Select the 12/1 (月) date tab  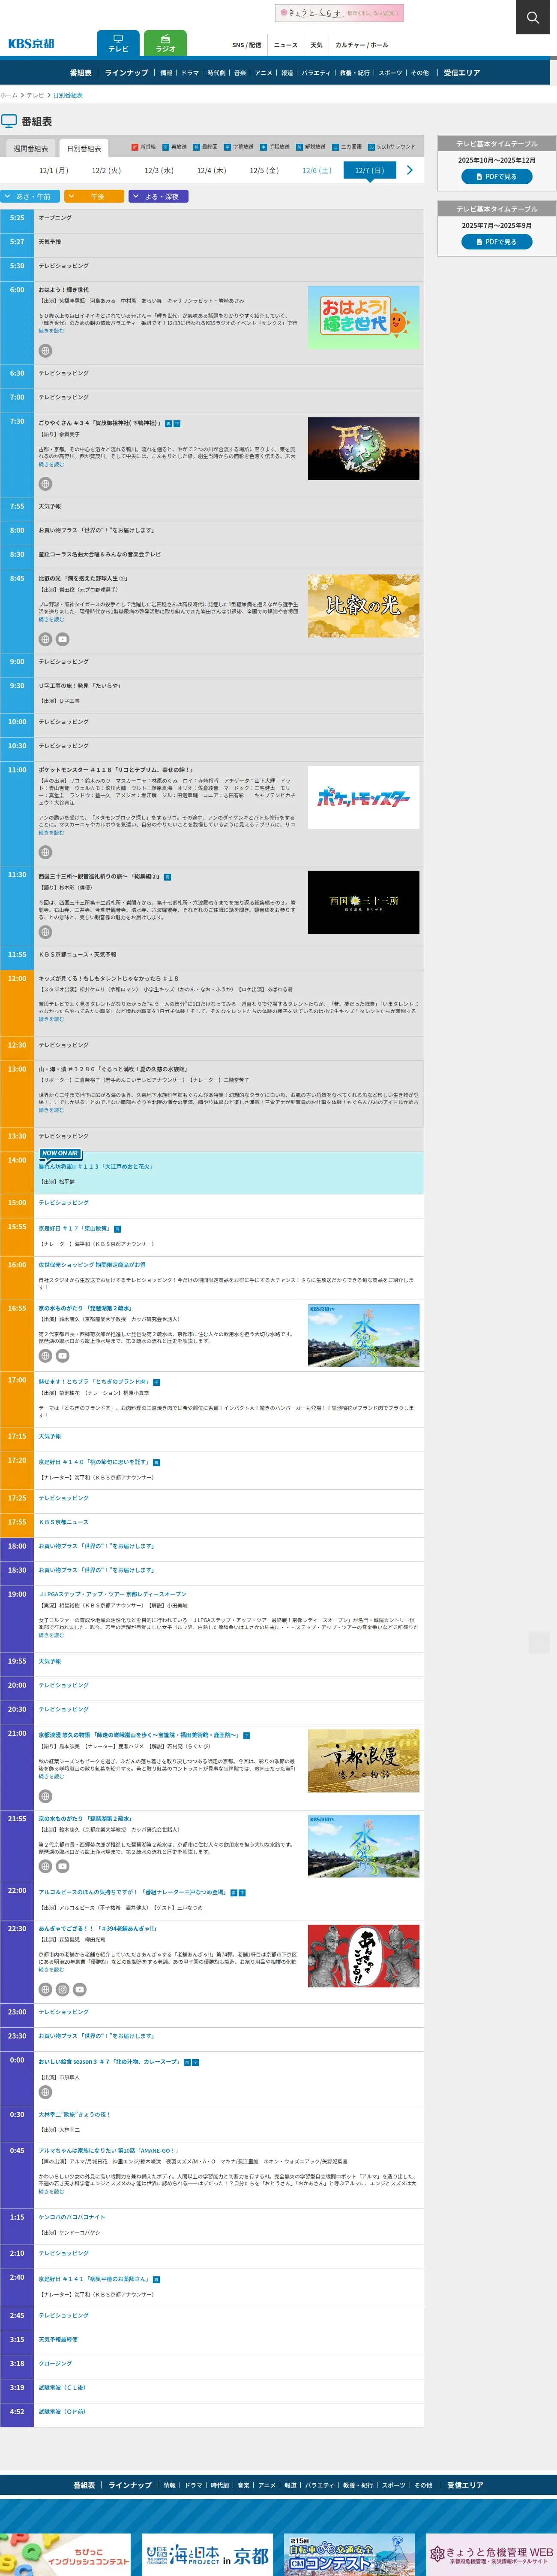click(x=54, y=171)
